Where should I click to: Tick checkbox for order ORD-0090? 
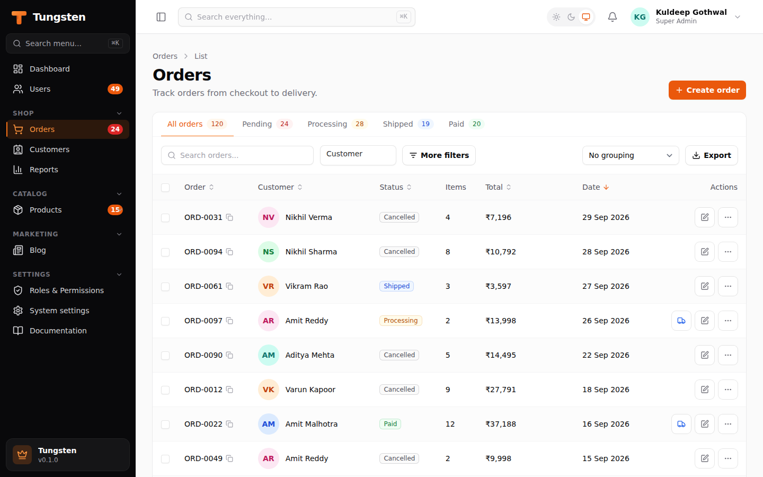point(165,356)
